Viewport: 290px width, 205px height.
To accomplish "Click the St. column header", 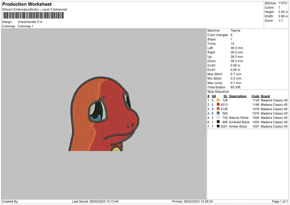I will pyautogui.click(x=225, y=96).
